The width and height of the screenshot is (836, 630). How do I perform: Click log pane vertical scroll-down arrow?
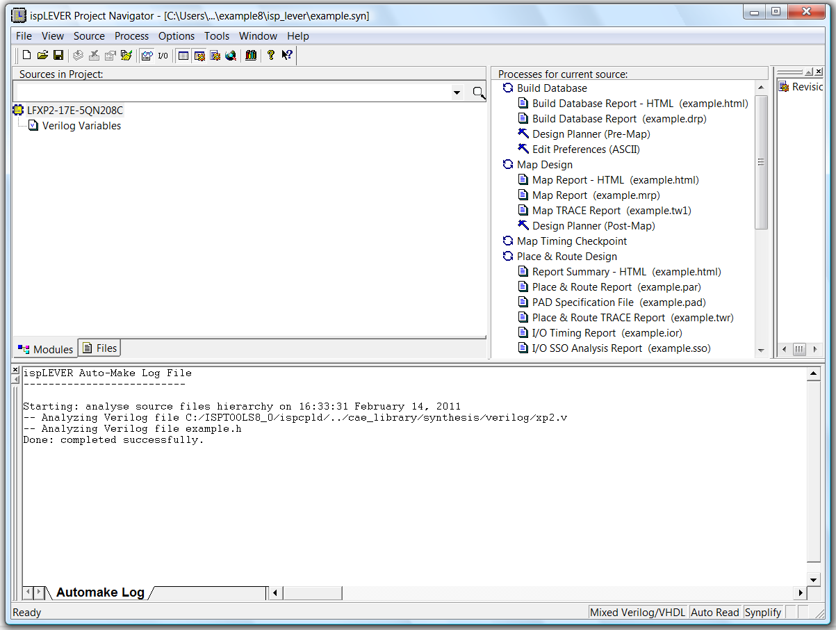[x=814, y=580]
